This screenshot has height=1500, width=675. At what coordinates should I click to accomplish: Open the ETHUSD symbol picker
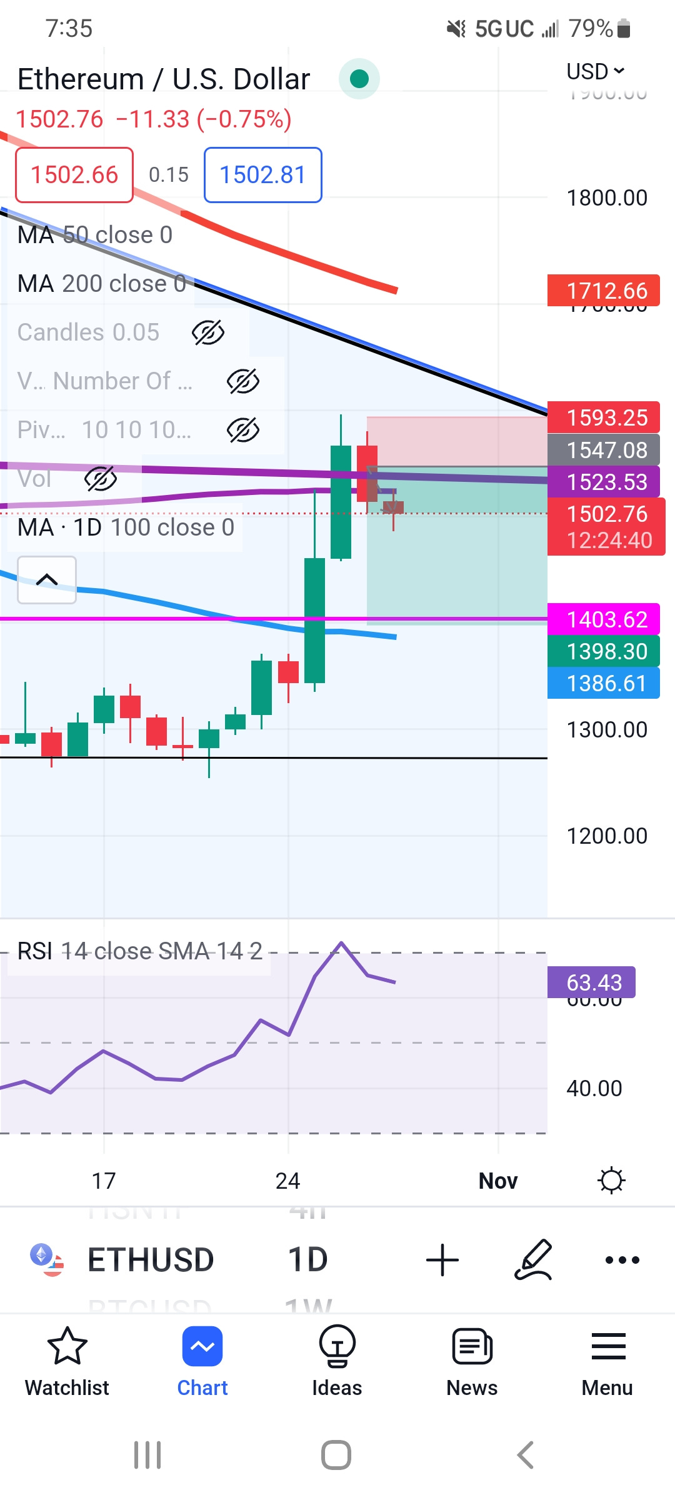tap(151, 1259)
